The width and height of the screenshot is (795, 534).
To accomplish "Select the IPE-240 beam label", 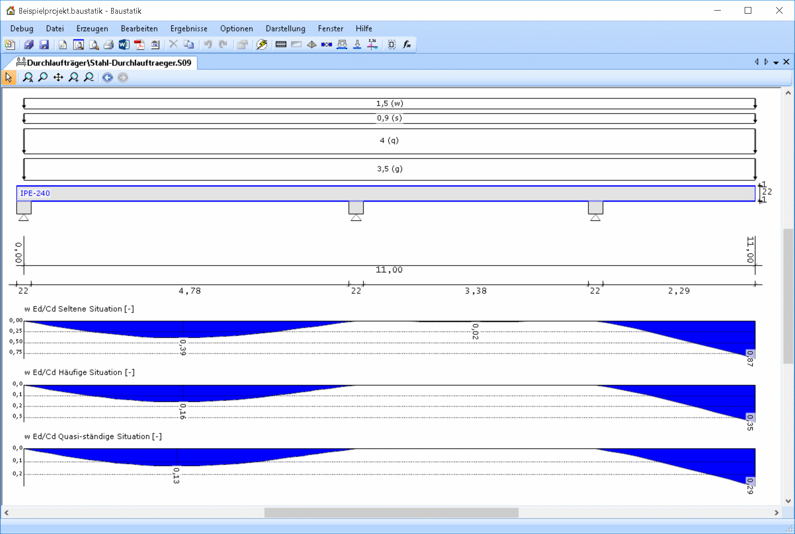I will click(x=35, y=193).
